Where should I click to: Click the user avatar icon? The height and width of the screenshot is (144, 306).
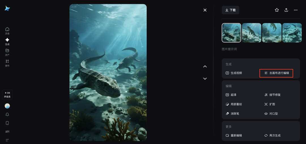click(7, 106)
